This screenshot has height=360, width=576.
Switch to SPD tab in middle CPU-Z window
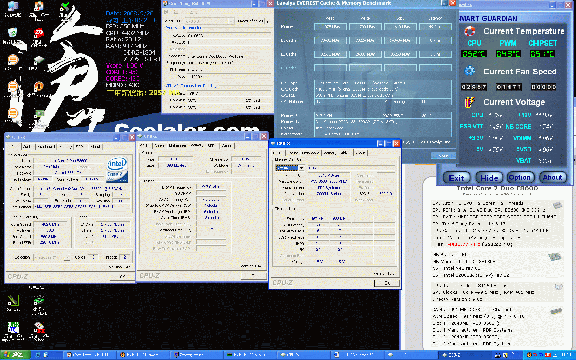[x=211, y=146]
